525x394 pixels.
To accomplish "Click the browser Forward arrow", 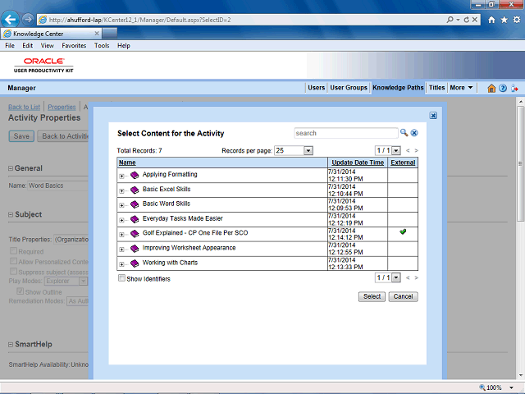I will coord(28,20).
